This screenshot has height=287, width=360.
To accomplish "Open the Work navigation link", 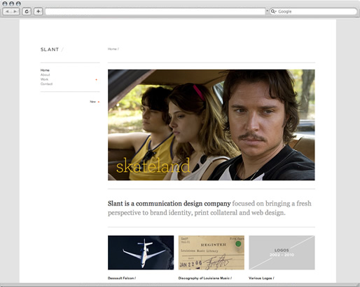I will tap(44, 79).
